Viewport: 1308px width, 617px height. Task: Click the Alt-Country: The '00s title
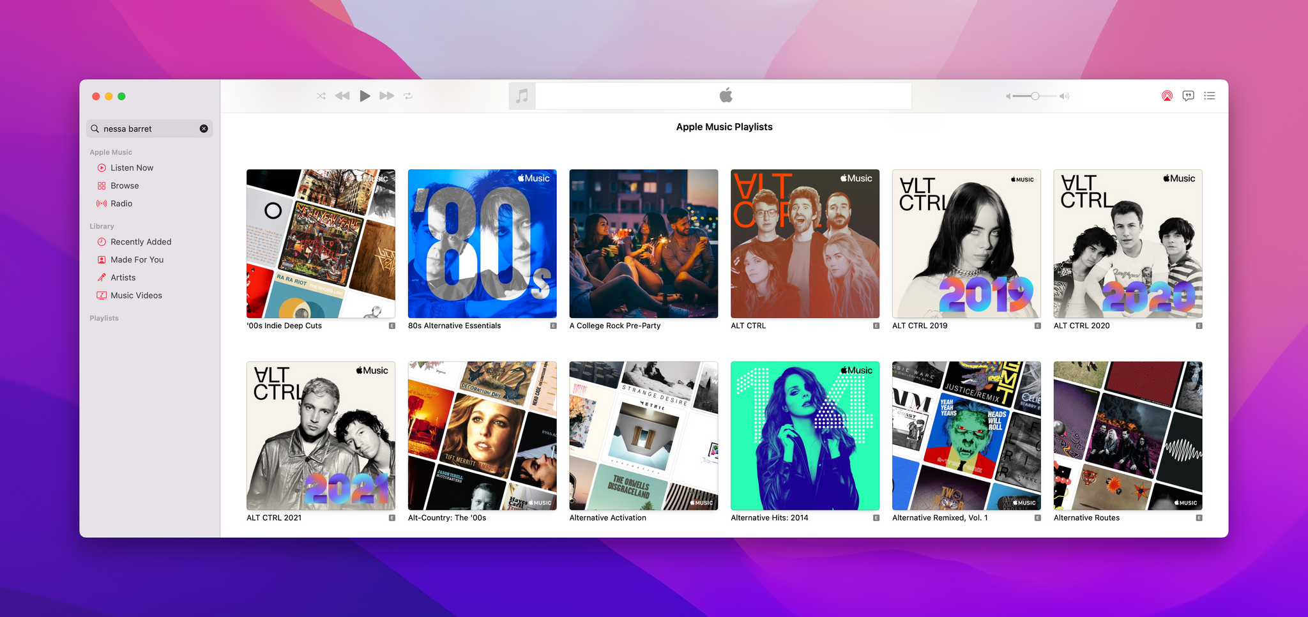[x=447, y=518]
